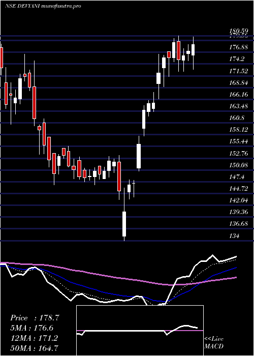Screen dimensions: 254x356
Task: Click the 12MA : 171.2 readout
Action: (34, 338)
